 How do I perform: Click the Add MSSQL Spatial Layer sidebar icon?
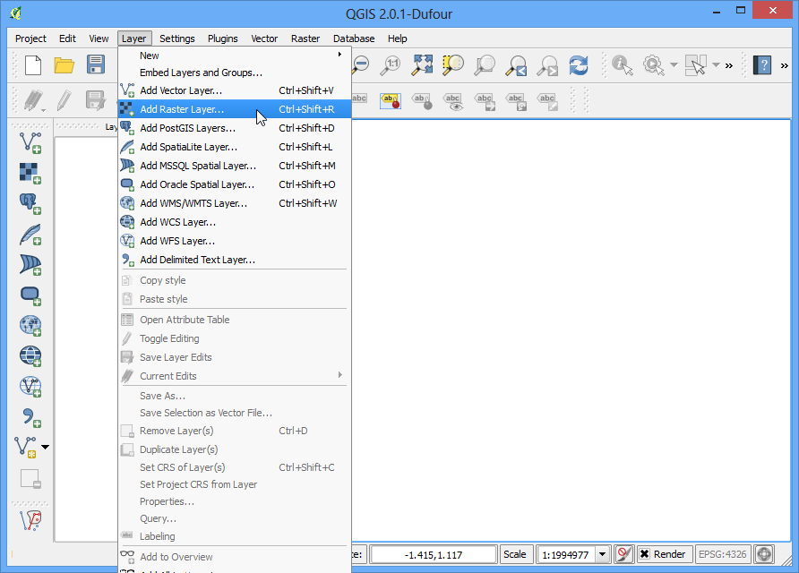(x=30, y=265)
